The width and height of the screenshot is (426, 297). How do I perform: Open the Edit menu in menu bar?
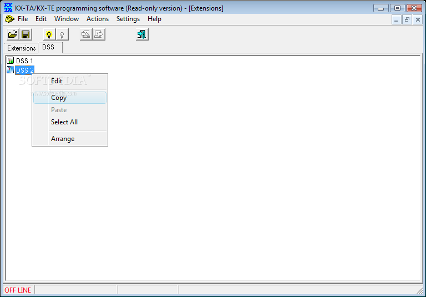(41, 19)
